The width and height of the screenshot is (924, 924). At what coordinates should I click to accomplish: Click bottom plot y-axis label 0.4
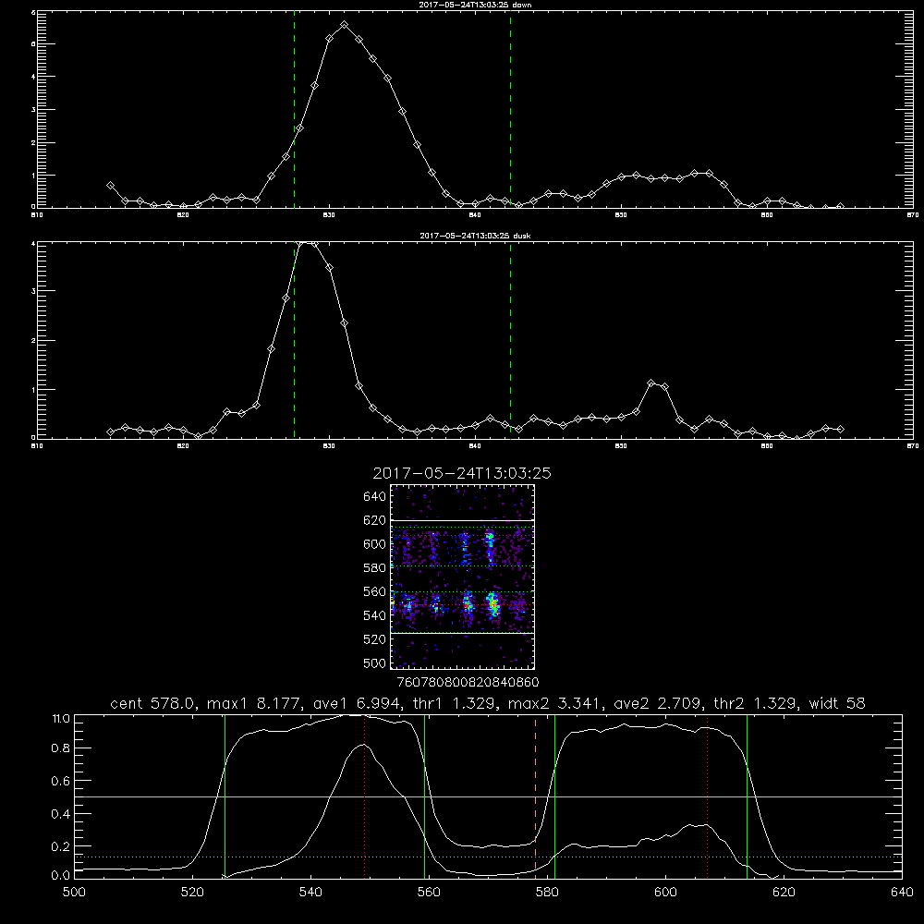(x=61, y=814)
